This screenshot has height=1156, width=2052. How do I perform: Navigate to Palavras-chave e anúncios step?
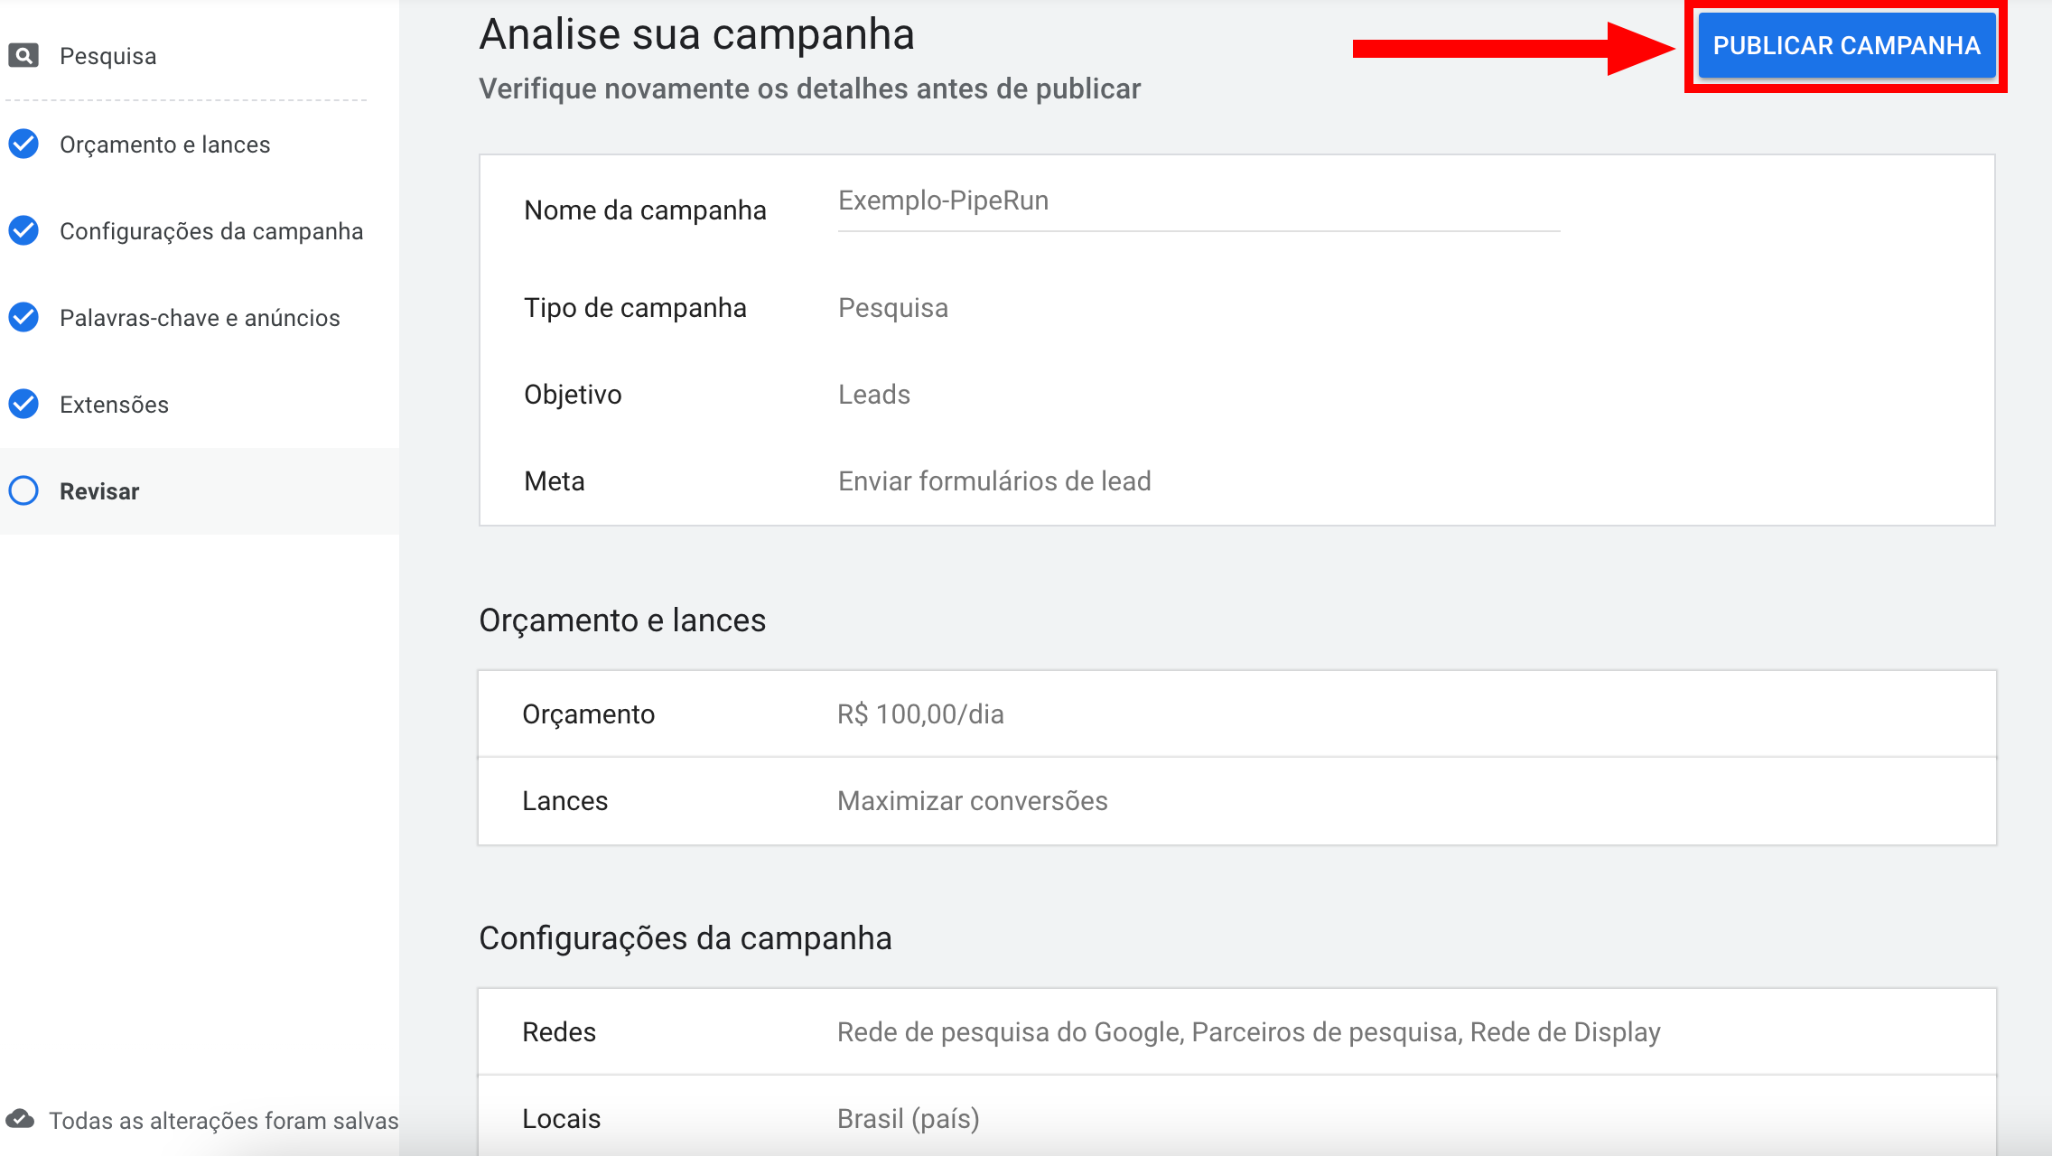click(x=200, y=318)
